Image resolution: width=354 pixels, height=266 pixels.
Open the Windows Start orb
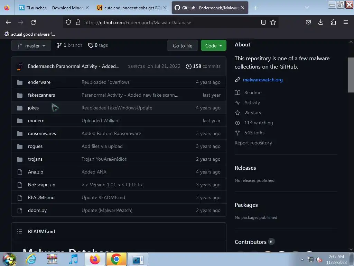click(x=9, y=259)
